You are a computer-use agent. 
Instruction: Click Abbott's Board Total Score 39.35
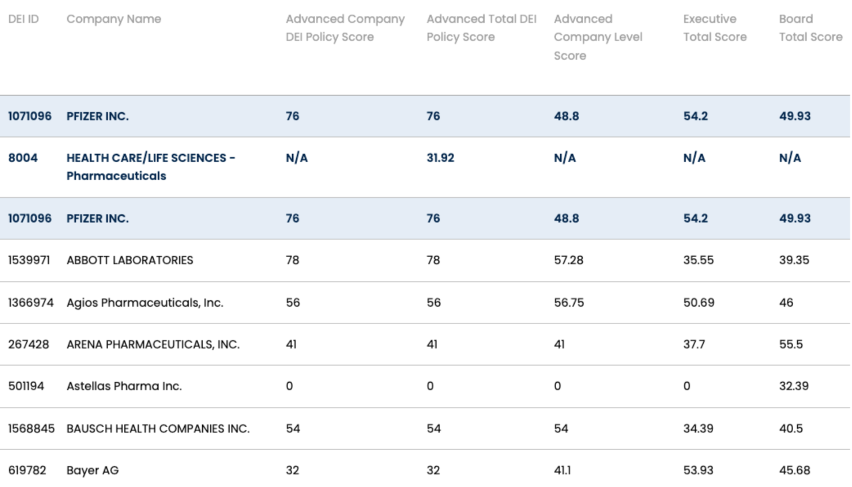pyautogui.click(x=794, y=260)
